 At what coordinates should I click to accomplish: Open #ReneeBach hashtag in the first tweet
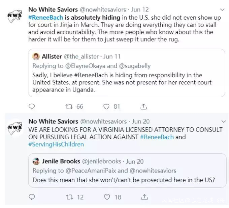(45, 17)
